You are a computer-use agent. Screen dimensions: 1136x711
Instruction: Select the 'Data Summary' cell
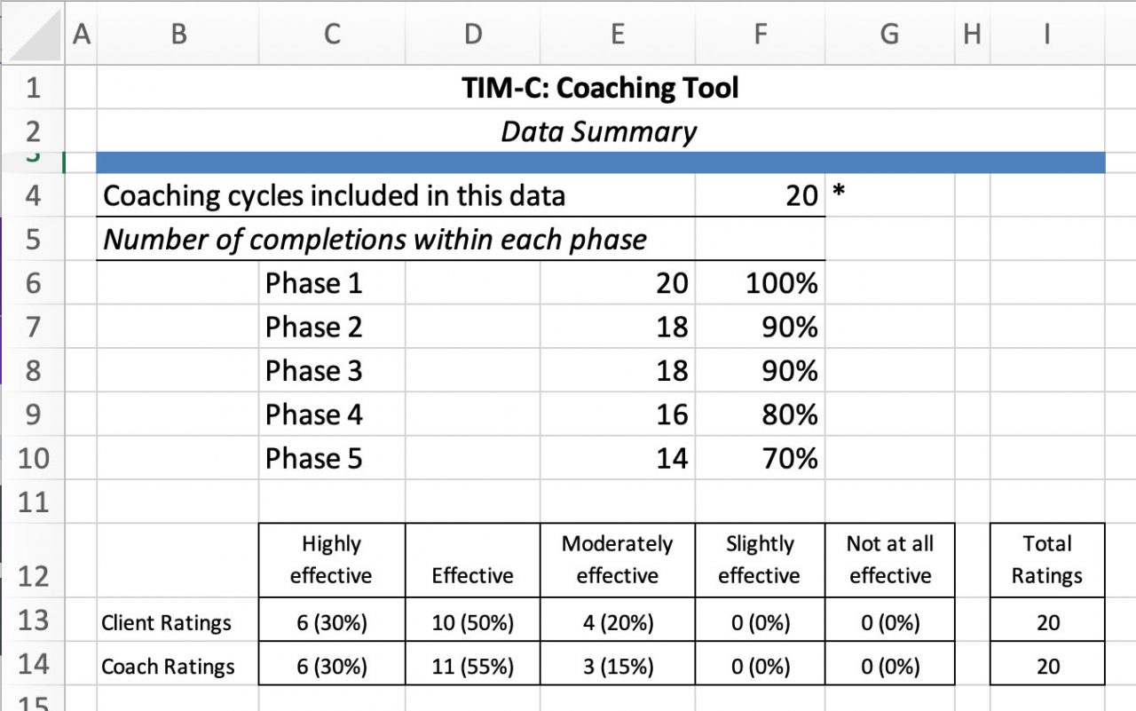pyautogui.click(x=600, y=131)
